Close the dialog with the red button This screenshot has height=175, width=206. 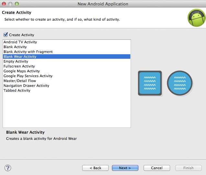4,4
